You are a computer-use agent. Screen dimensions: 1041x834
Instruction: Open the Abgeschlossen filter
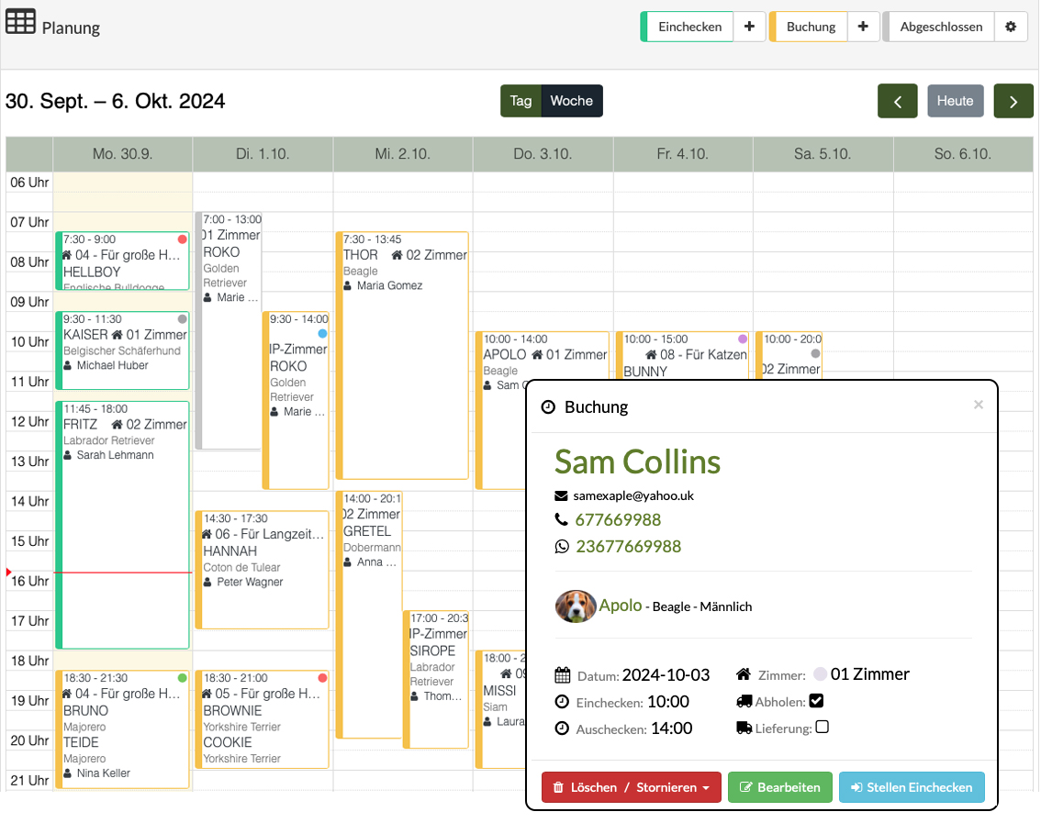coord(940,27)
